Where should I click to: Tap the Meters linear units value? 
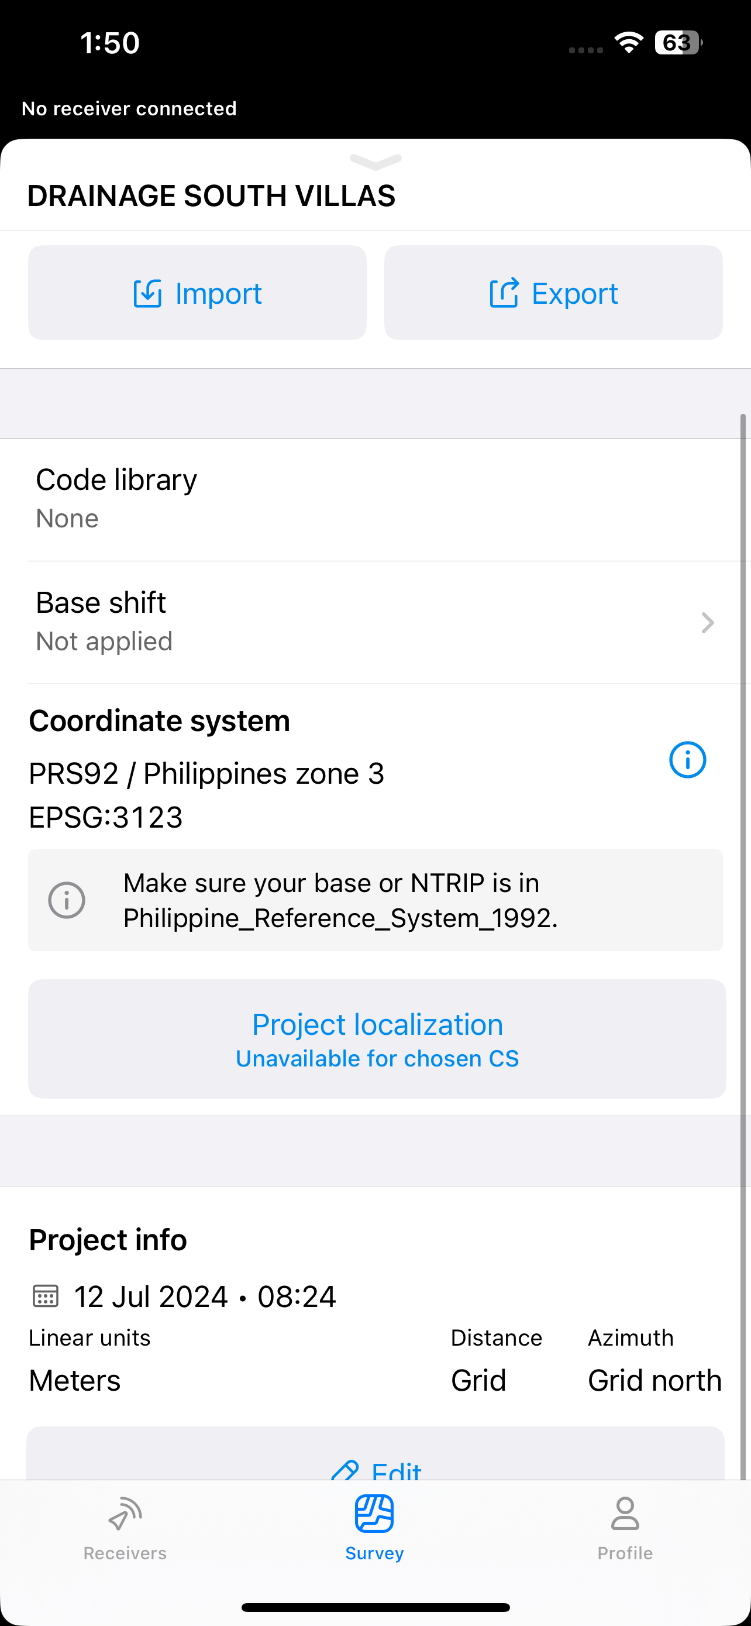coord(74,1380)
